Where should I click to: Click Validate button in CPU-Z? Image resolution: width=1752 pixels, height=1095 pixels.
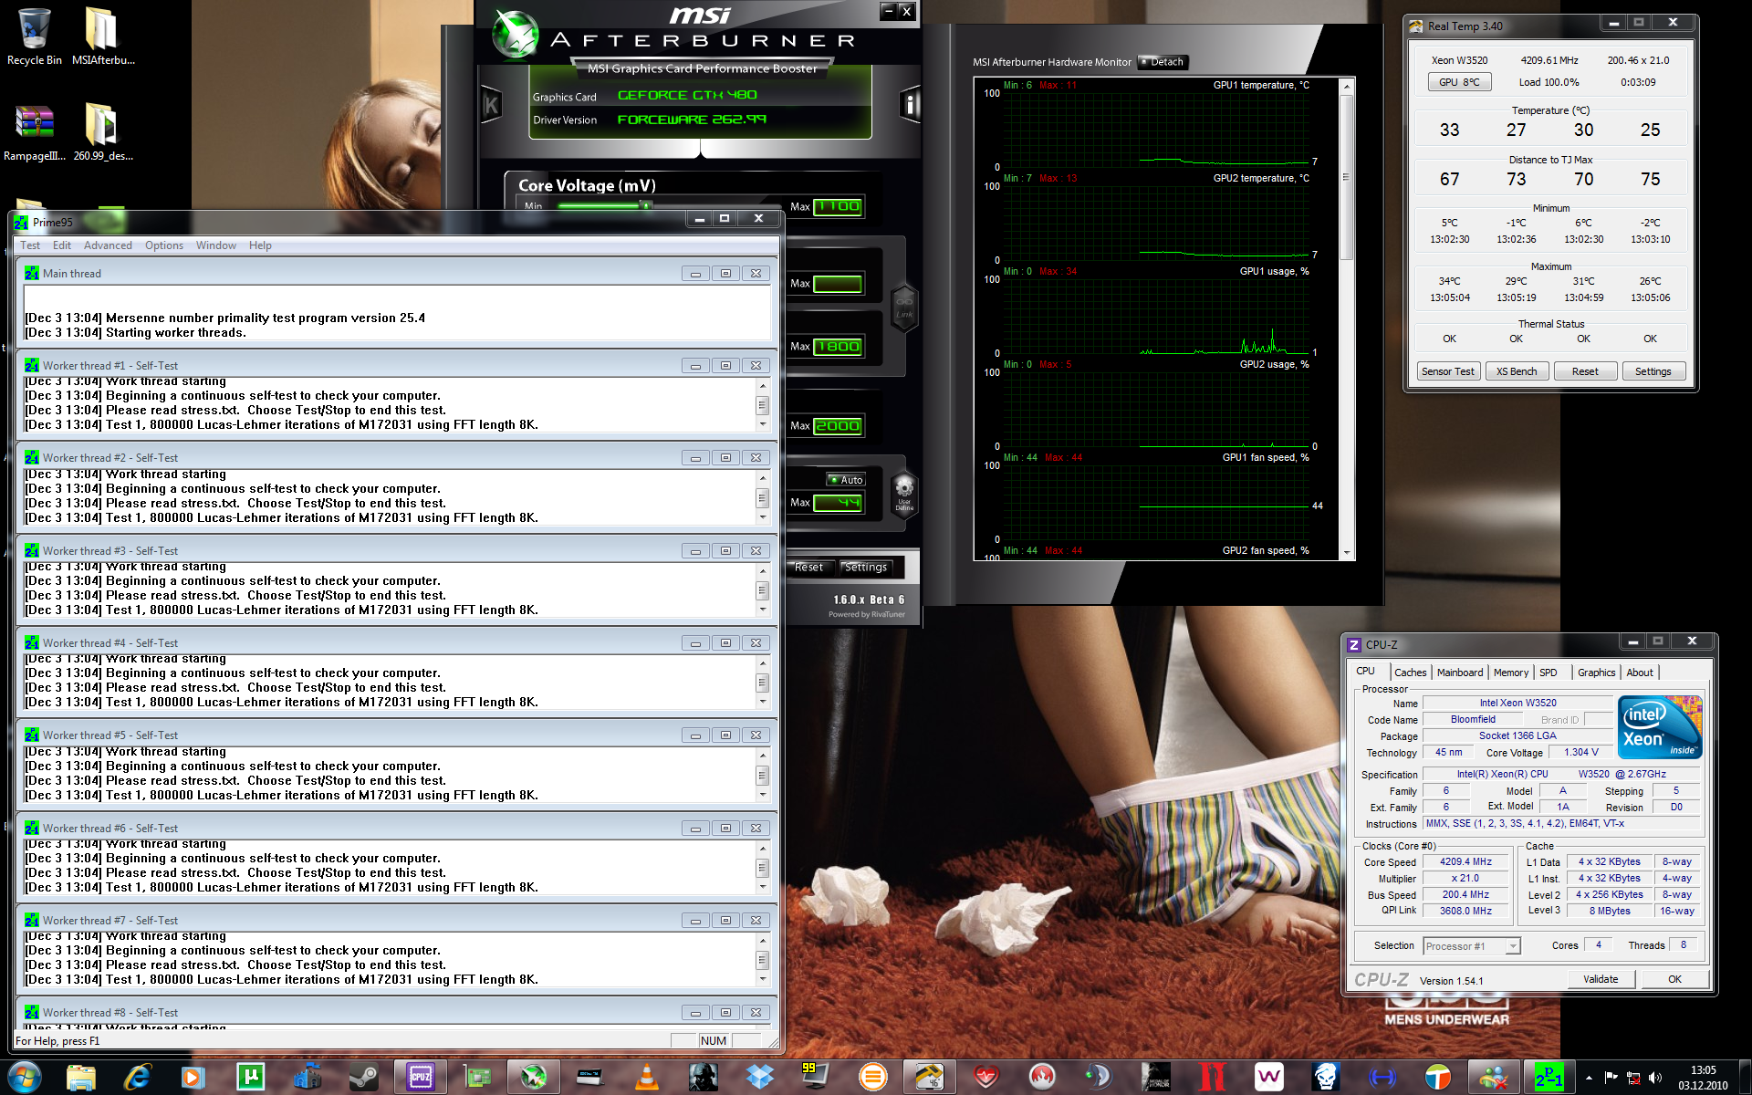pyautogui.click(x=1601, y=979)
